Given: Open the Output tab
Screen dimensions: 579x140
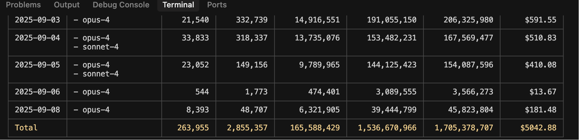Looking at the screenshot, I should point(67,5).
